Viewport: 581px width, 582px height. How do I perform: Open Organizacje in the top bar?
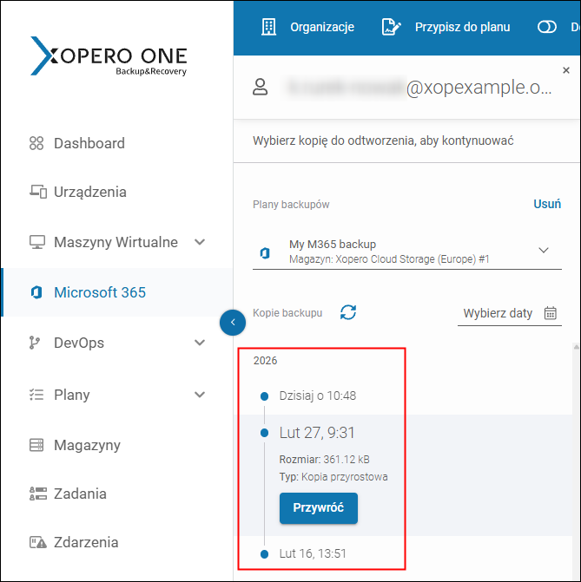(x=322, y=27)
